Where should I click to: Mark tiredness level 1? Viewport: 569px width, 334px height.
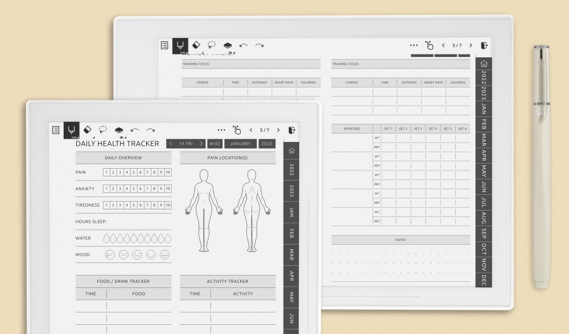tap(106, 205)
